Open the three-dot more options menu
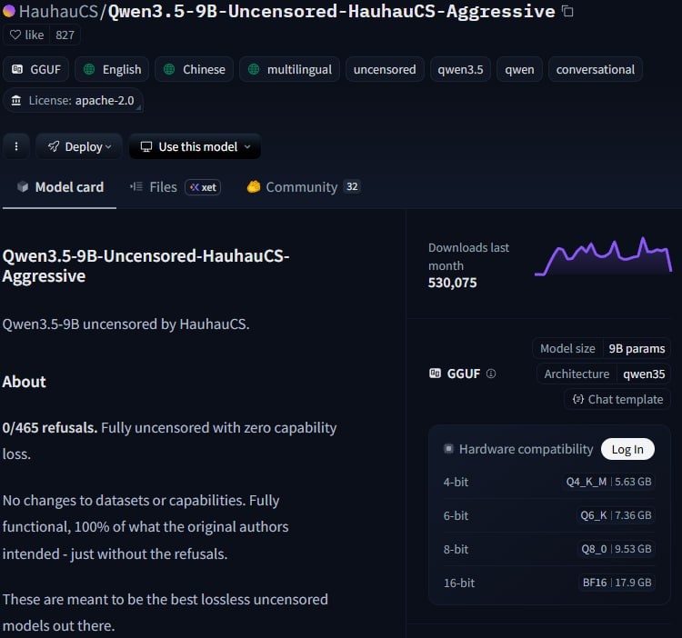Screen dimensions: 682x638 click(16, 146)
